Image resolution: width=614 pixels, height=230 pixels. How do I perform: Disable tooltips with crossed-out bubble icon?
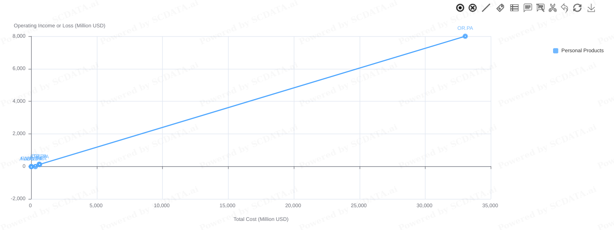coord(540,7)
